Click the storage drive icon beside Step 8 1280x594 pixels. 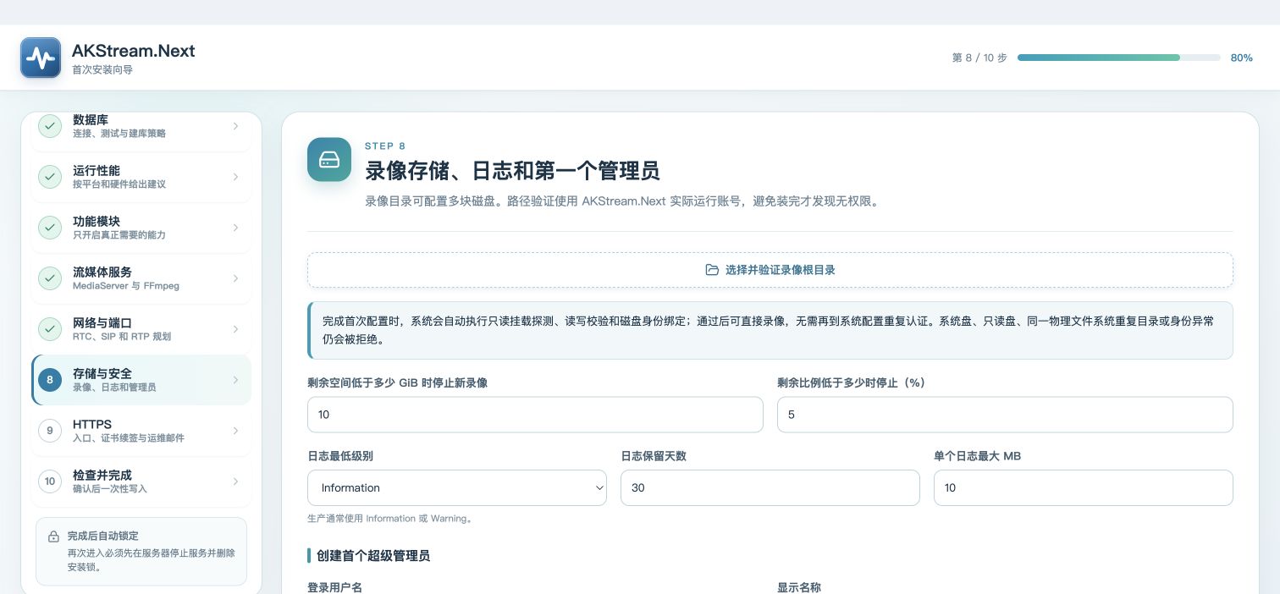click(x=329, y=159)
